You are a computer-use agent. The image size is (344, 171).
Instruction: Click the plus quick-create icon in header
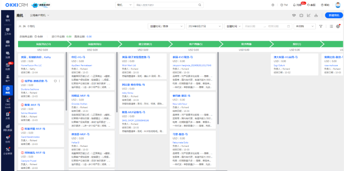pyautogui.click(x=273, y=5)
